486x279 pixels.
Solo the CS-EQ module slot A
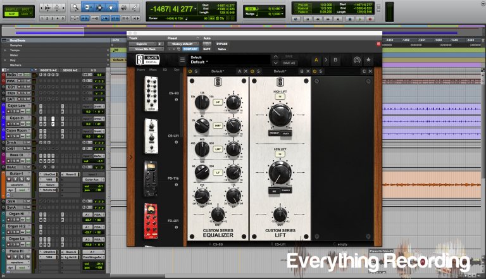196,71
